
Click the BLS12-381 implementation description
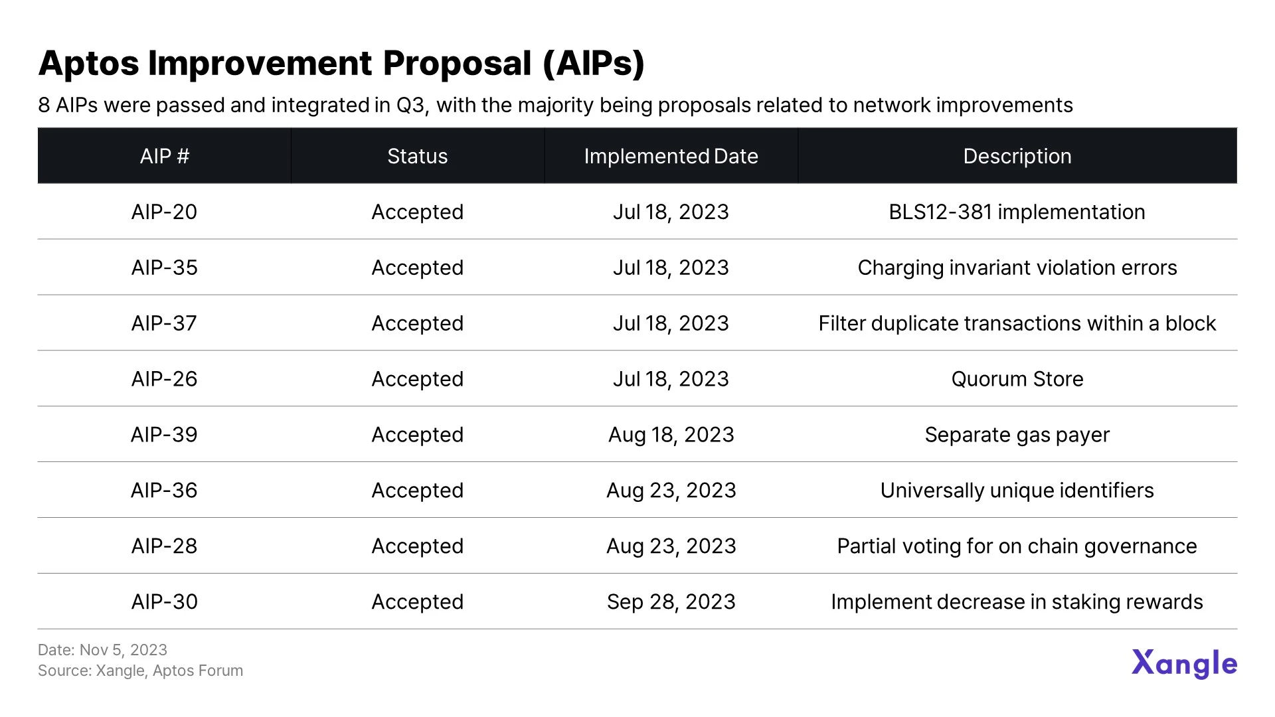[1017, 212]
